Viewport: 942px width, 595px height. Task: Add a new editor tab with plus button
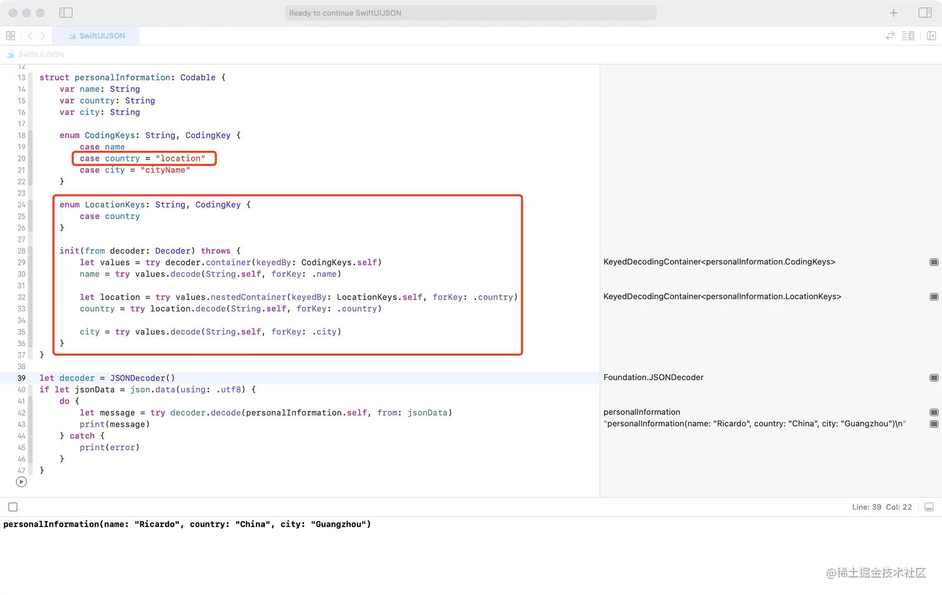click(893, 12)
